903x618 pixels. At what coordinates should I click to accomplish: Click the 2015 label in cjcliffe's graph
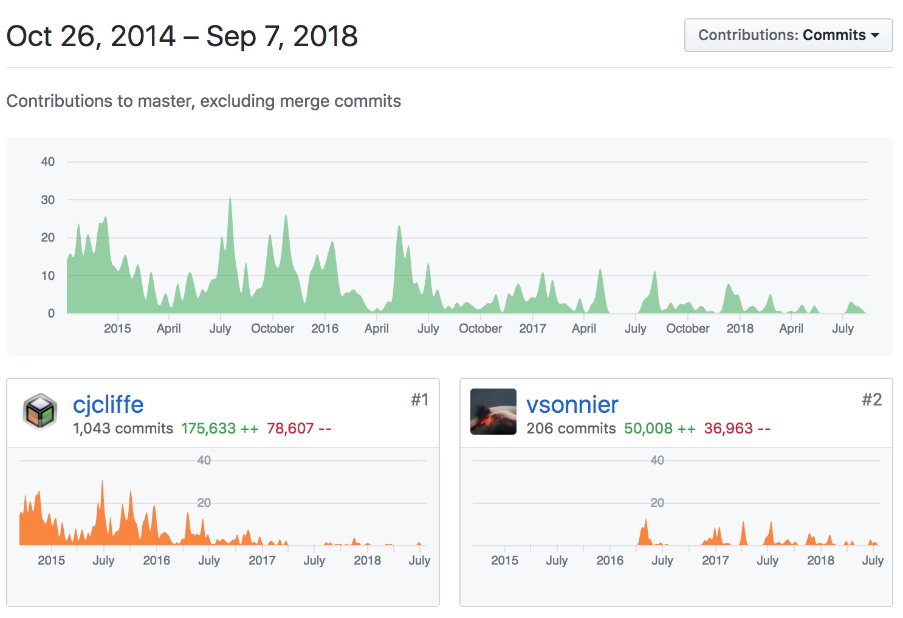point(51,560)
